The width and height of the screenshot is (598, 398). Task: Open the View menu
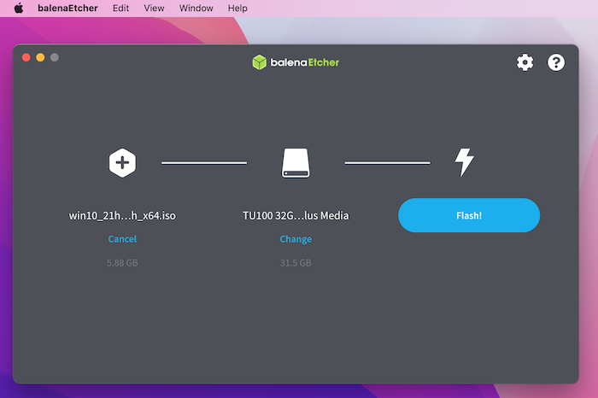tap(154, 8)
